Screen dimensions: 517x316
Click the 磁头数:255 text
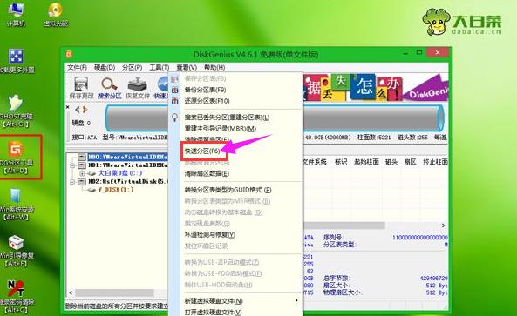pos(412,138)
